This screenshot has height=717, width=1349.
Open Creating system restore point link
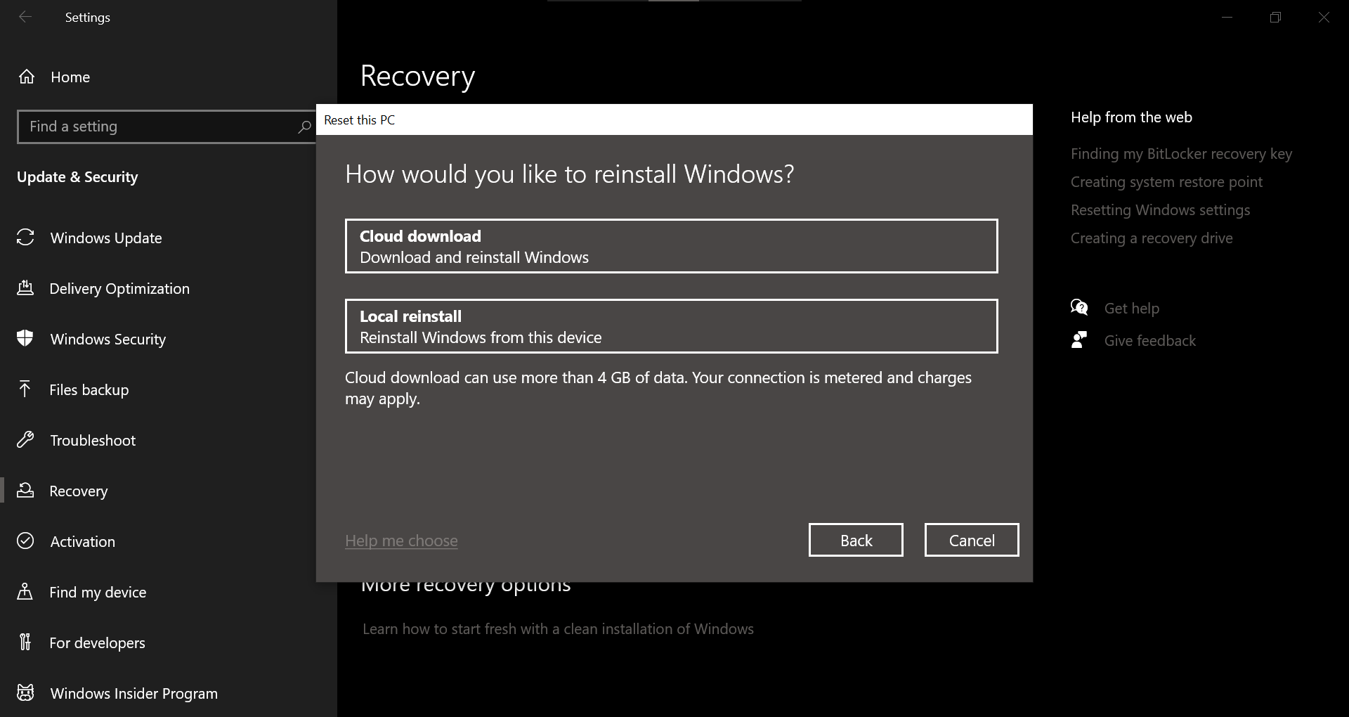tap(1166, 181)
